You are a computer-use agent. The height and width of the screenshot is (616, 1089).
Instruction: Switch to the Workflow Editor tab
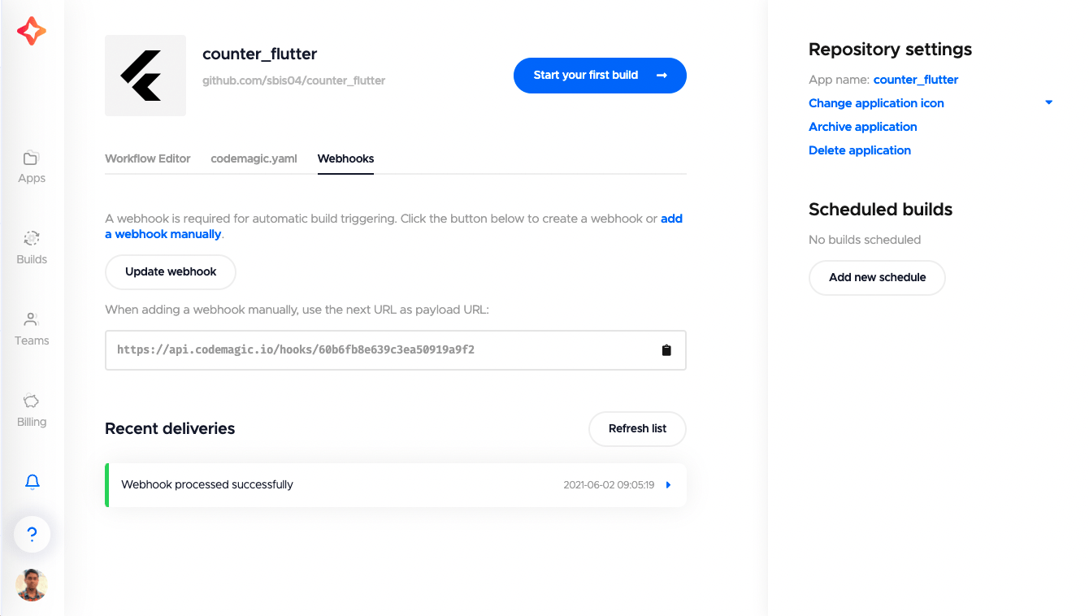(148, 158)
